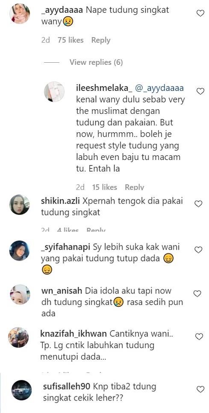The height and width of the screenshot is (413, 209).
Task: Open the wn_anisah username link
Action: point(62,291)
